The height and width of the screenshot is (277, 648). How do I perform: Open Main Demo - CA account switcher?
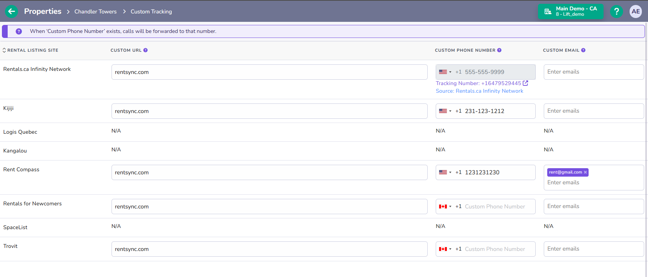click(570, 11)
